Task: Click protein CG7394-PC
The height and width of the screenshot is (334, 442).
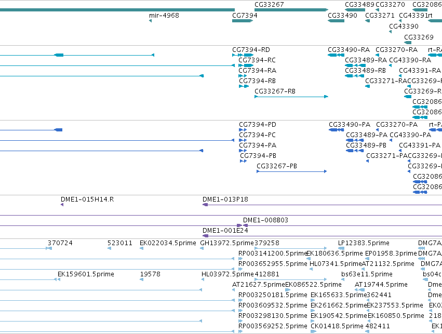Action: 258,135
